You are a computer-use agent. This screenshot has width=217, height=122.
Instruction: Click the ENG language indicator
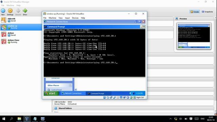click(202, 119)
